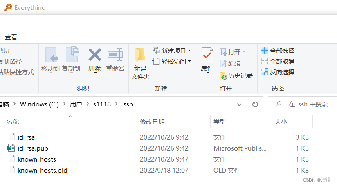Refresh the current .ssh folder

coord(255,104)
